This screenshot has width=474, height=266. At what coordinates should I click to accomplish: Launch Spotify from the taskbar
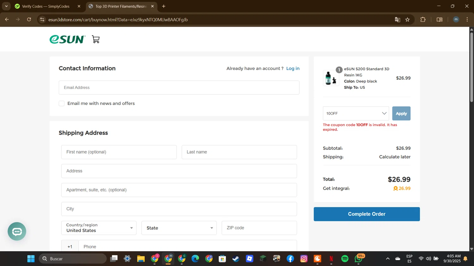coord(345,259)
